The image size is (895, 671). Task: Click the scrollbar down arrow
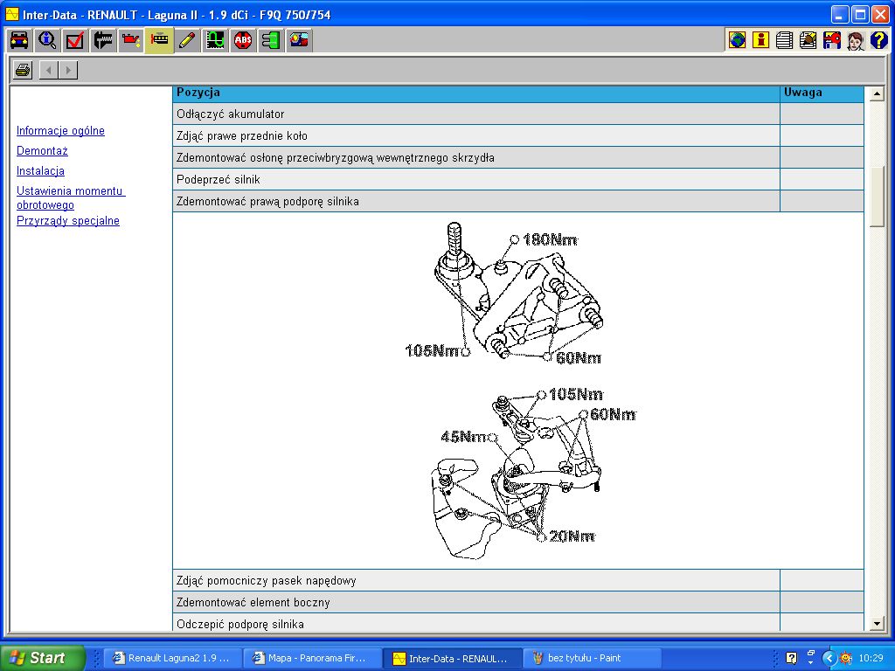[877, 624]
